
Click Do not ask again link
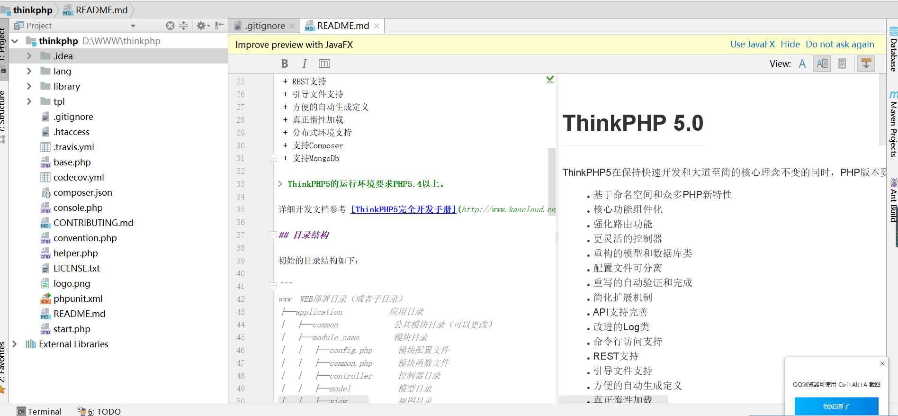(840, 45)
